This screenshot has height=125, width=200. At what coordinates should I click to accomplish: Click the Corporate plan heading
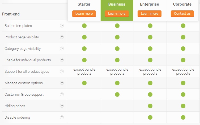coord(182,4)
